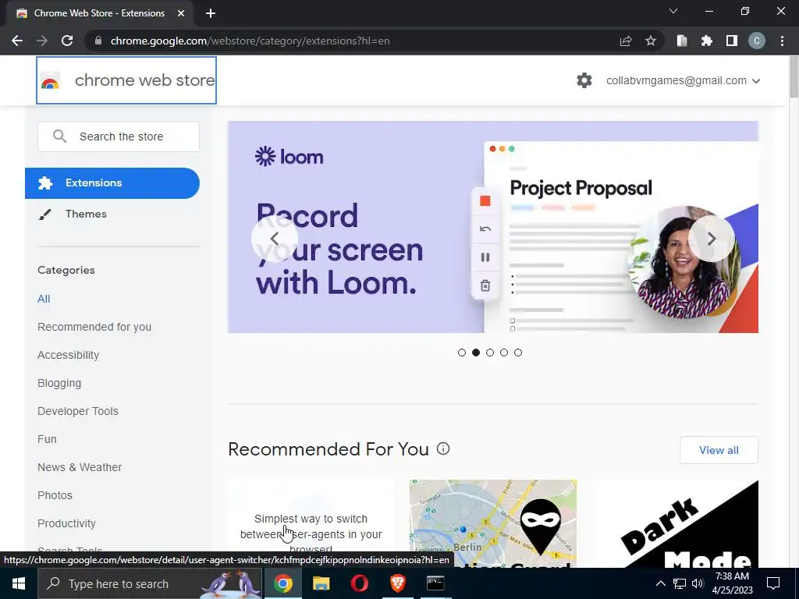The height and width of the screenshot is (599, 799).
Task: Open the tab search chevron
Action: [x=673, y=11]
